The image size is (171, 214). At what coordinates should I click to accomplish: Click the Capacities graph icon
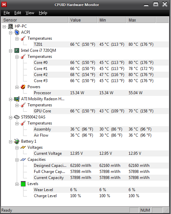pyautogui.click(x=23, y=159)
